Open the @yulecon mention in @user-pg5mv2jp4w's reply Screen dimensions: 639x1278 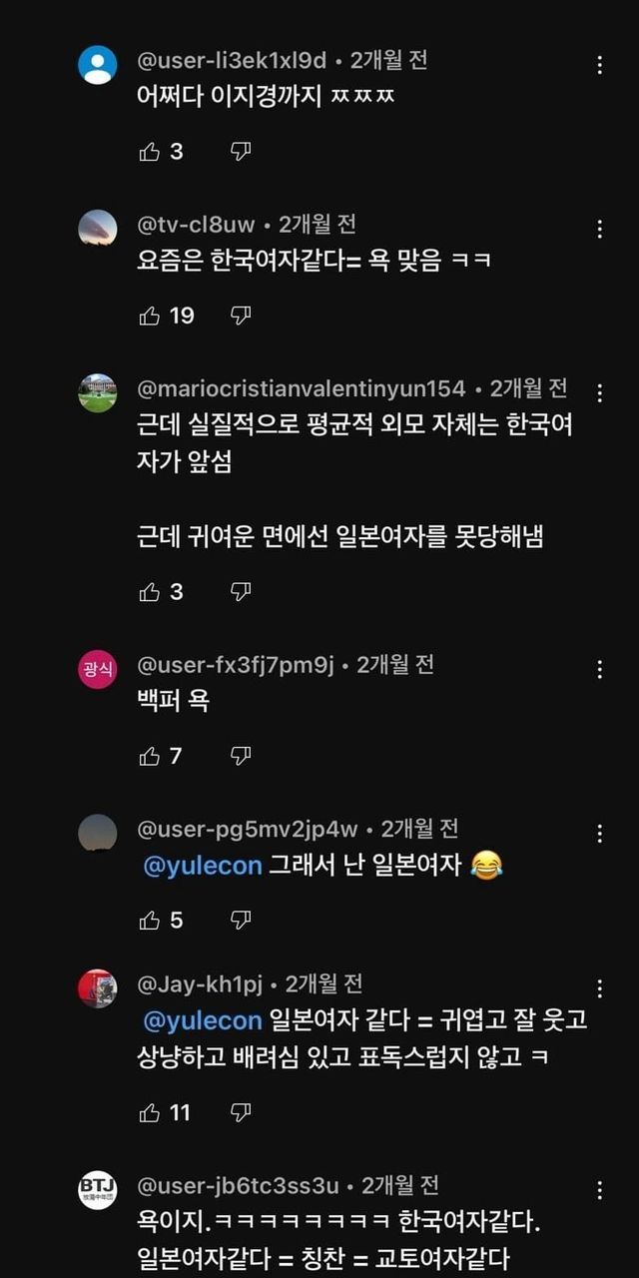coord(203,866)
